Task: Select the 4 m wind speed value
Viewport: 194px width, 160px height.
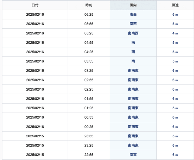Action: coord(175,33)
